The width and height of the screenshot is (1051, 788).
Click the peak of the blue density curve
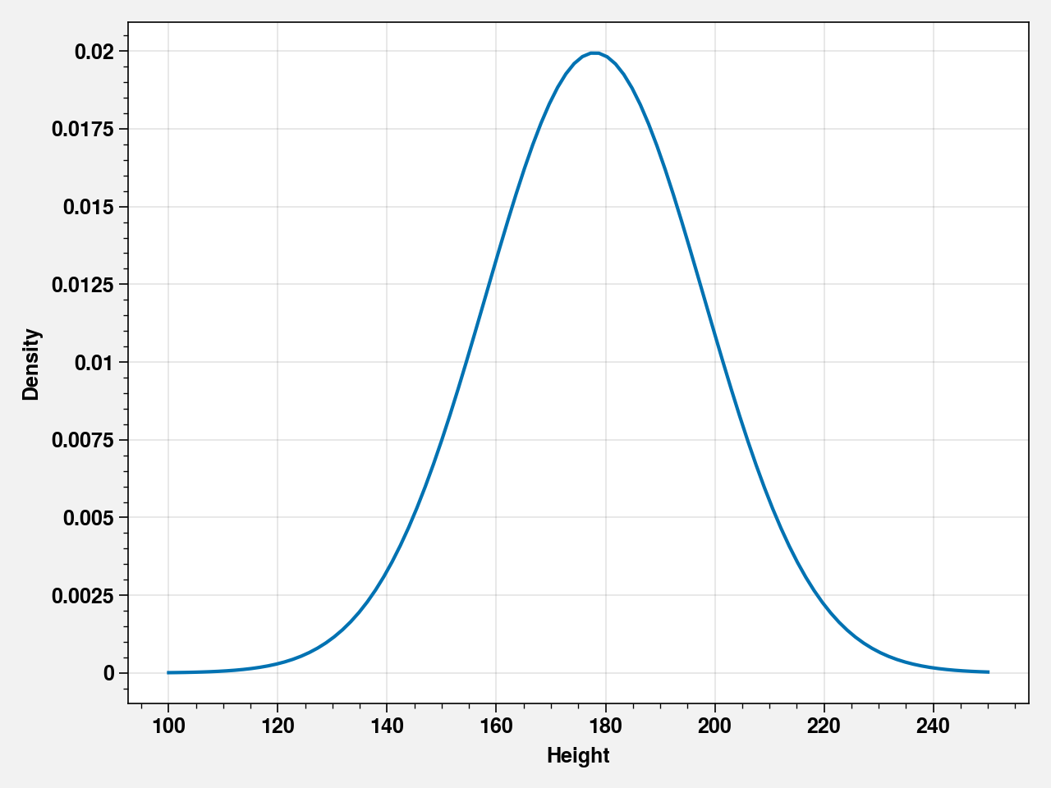pyautogui.click(x=595, y=53)
